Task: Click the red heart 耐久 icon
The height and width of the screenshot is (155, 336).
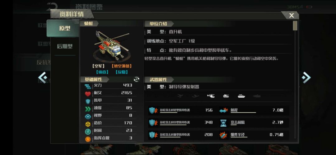Action: pos(88,94)
